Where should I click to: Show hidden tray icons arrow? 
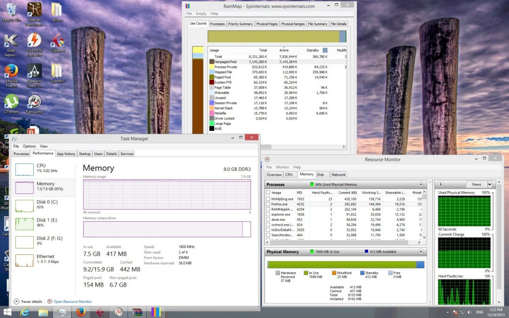[448, 312]
